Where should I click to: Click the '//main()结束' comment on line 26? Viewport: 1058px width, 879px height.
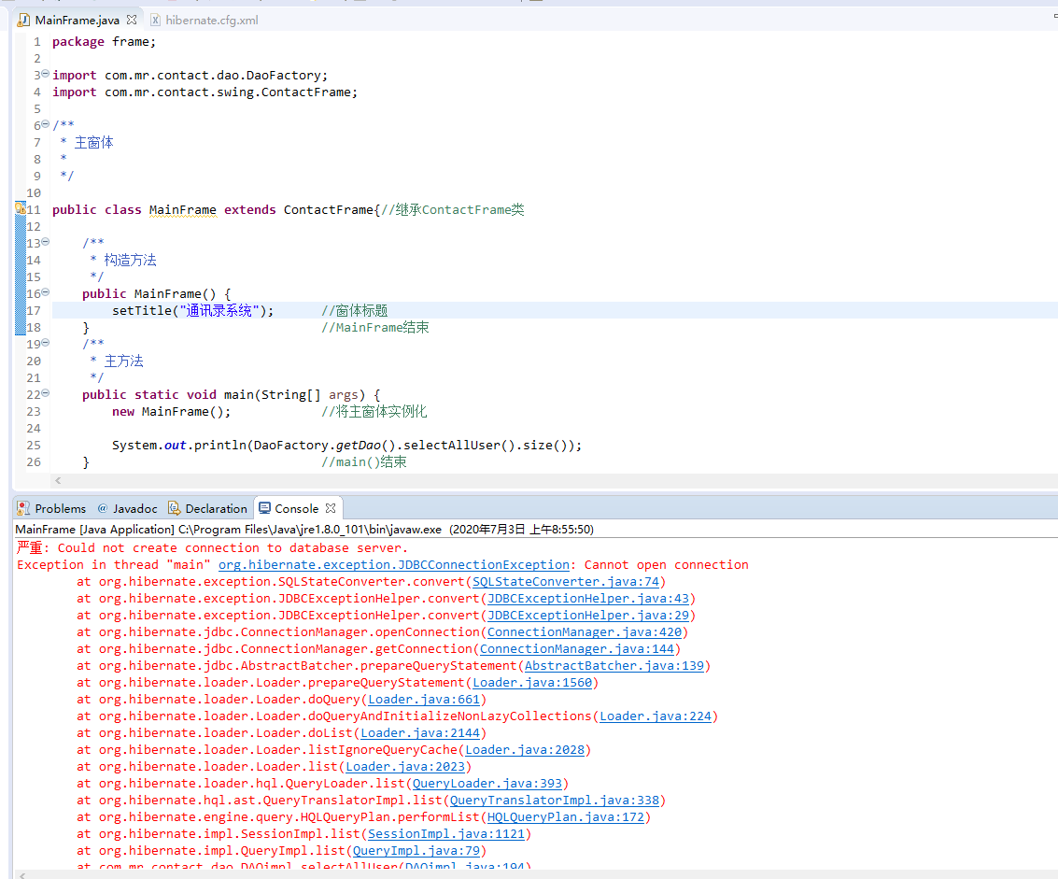coord(363,461)
